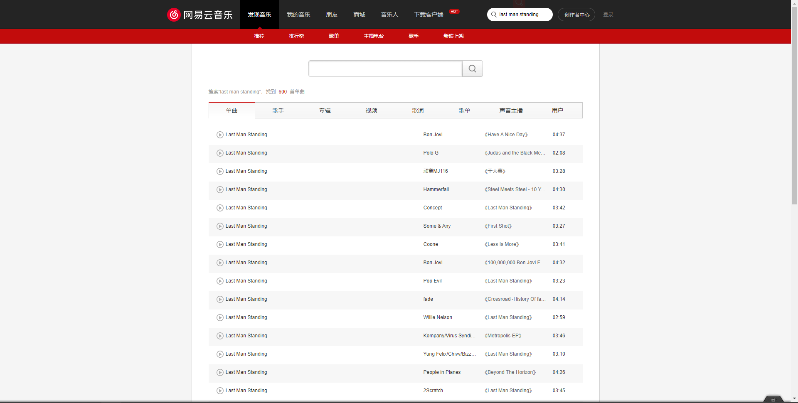Play Last Man Standing by Hammerfall

[x=220, y=189]
